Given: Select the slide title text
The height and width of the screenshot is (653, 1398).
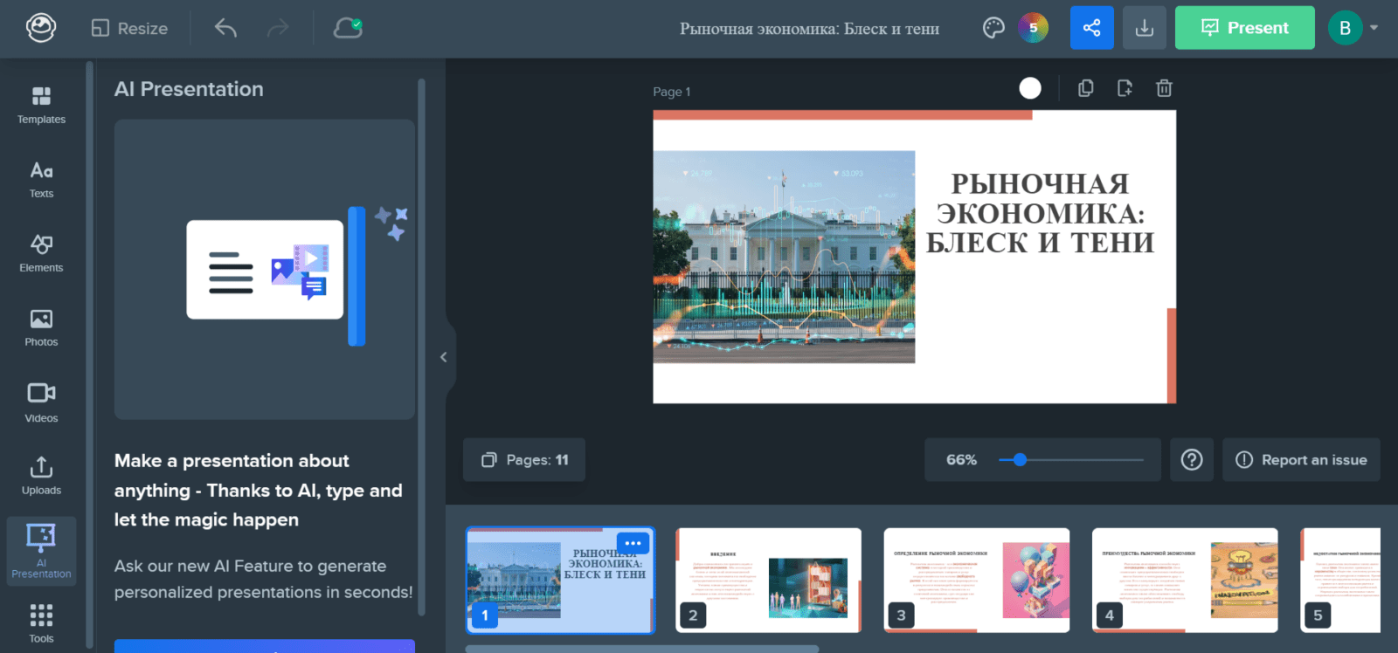Looking at the screenshot, I should pos(1040,213).
